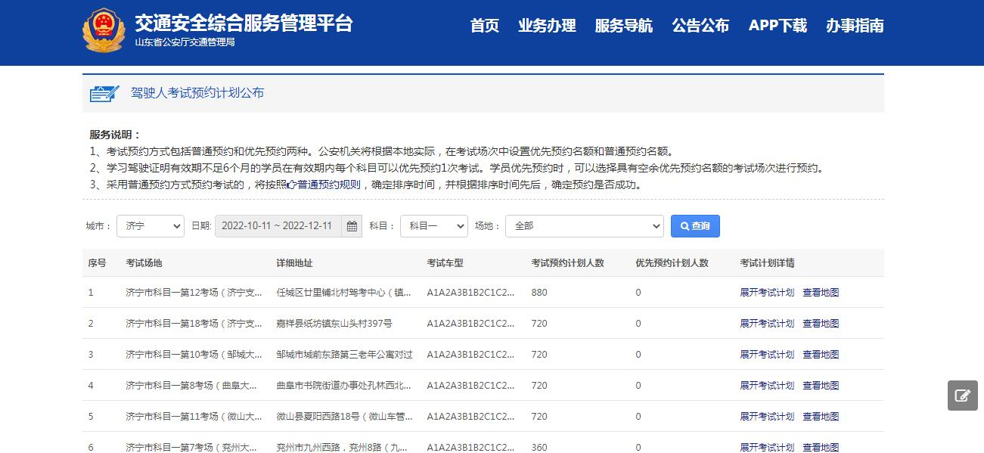Expand 展开考试计划 for row 1
This screenshot has height=453, width=984.
pyautogui.click(x=767, y=293)
